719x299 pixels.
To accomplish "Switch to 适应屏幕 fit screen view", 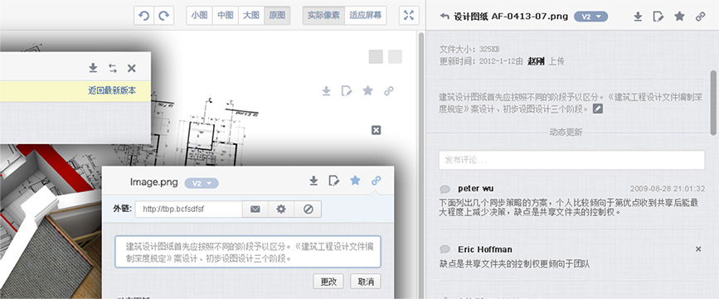I will point(365,15).
